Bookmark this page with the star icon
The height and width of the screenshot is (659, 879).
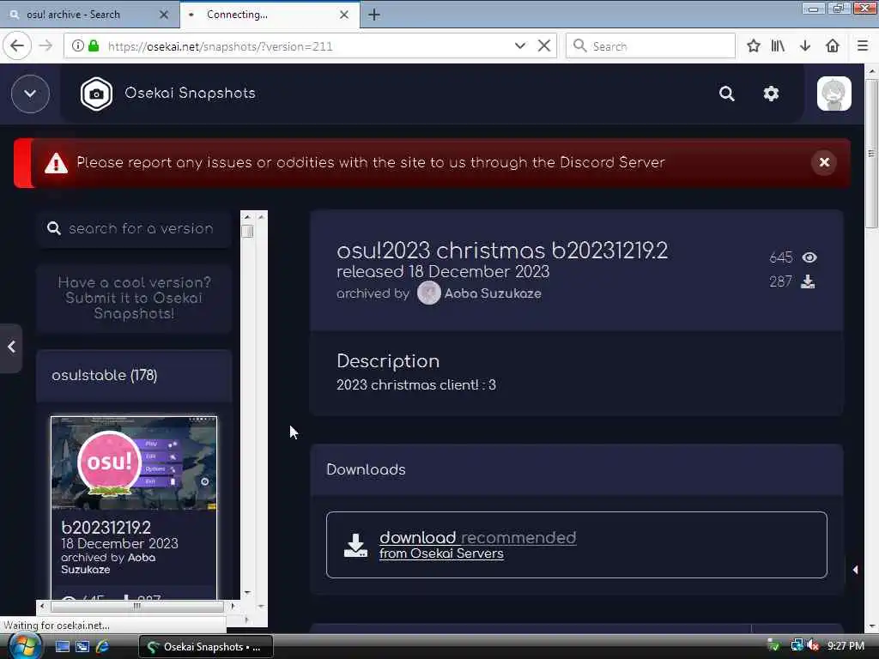(x=754, y=46)
